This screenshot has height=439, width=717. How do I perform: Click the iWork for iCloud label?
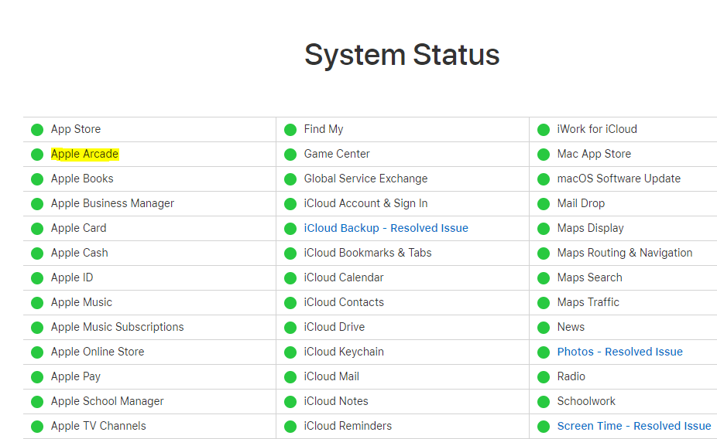pyautogui.click(x=597, y=130)
